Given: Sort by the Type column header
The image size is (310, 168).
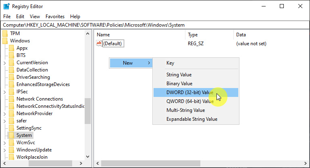Looking at the screenshot, I should pos(209,35).
